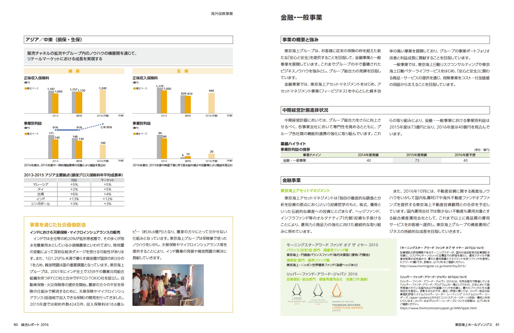Click the 2013-2015 アジア主要拠点 table title

coord(73,175)
